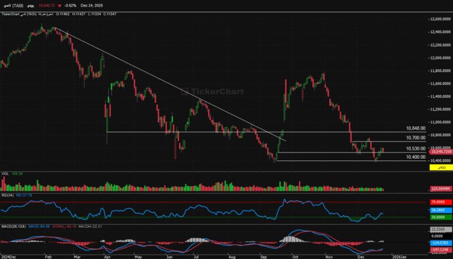Click the -147.1148 MACD signal value tag

(x=439, y=250)
